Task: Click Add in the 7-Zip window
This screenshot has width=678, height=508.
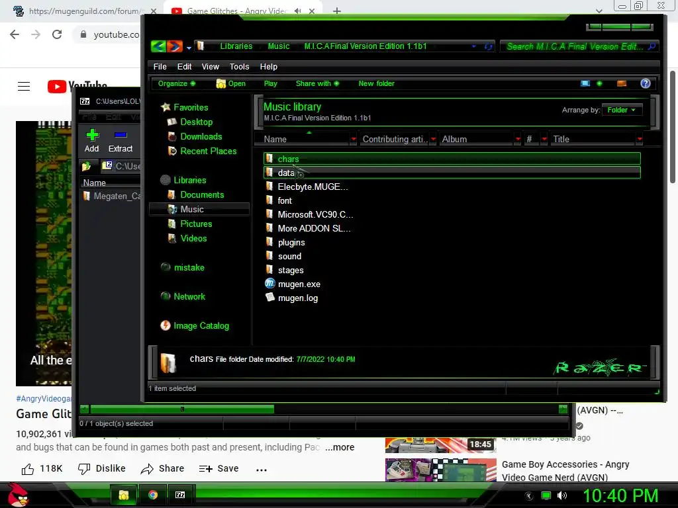Action: coord(91,142)
